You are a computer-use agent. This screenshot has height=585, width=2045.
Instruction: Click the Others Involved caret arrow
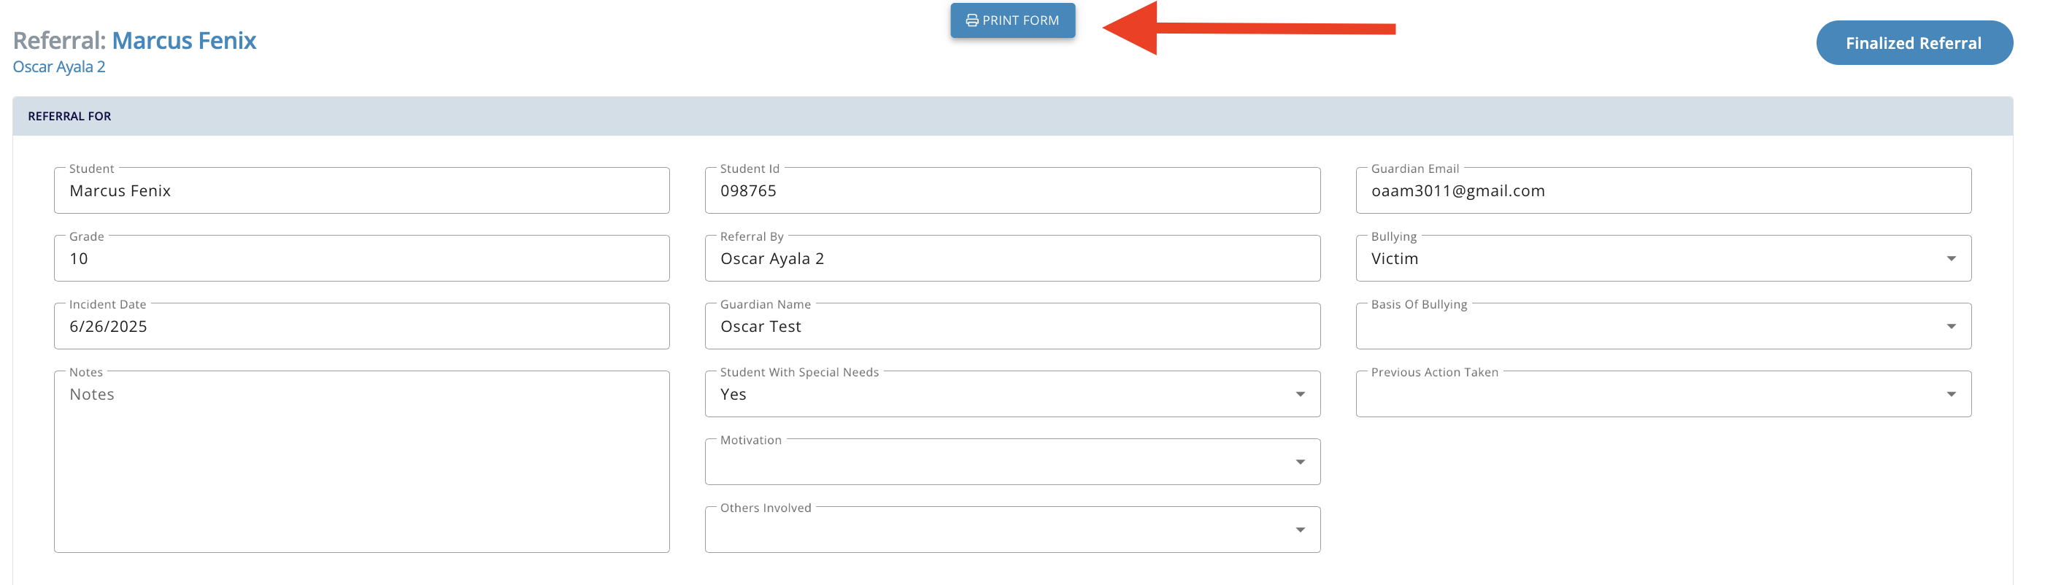click(1300, 530)
